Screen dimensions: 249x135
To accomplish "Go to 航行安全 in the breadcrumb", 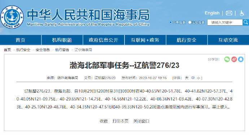I will click(x=23, y=50).
